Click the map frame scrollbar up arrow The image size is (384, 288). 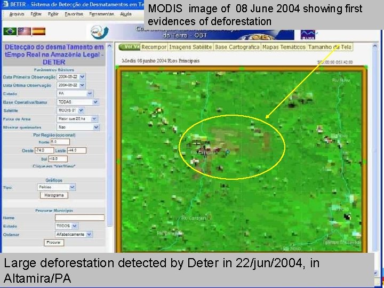[x=375, y=46]
